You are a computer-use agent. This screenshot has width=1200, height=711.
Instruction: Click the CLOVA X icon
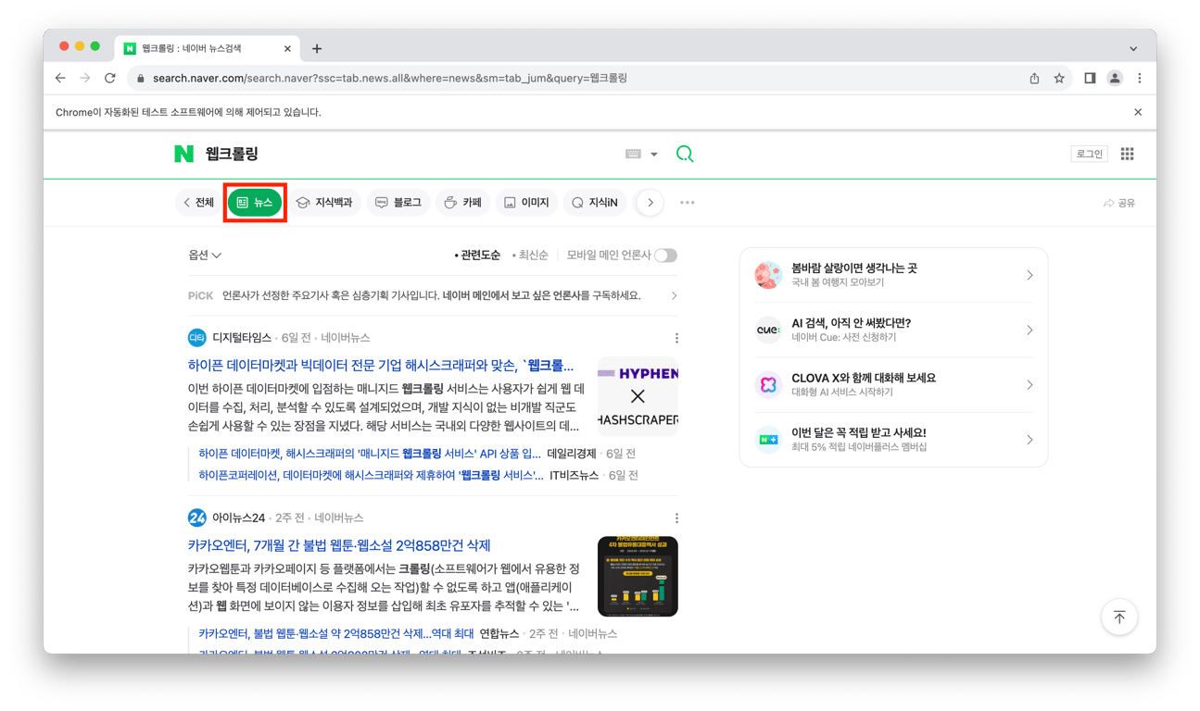768,385
